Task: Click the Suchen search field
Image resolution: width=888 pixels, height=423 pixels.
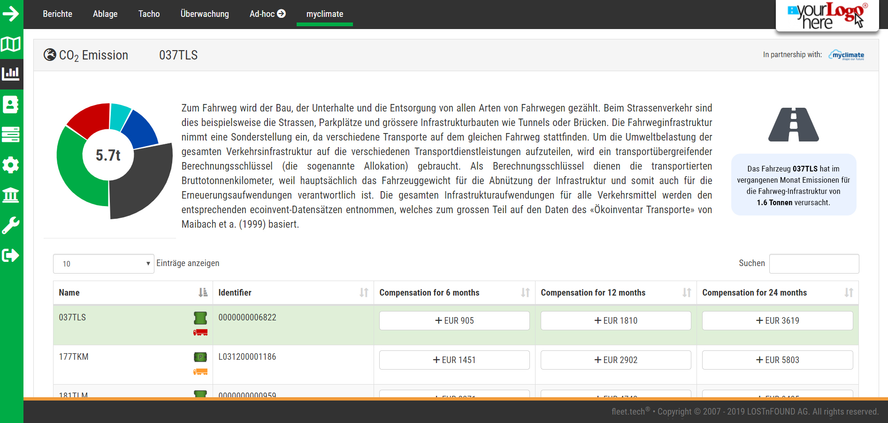Action: click(814, 264)
